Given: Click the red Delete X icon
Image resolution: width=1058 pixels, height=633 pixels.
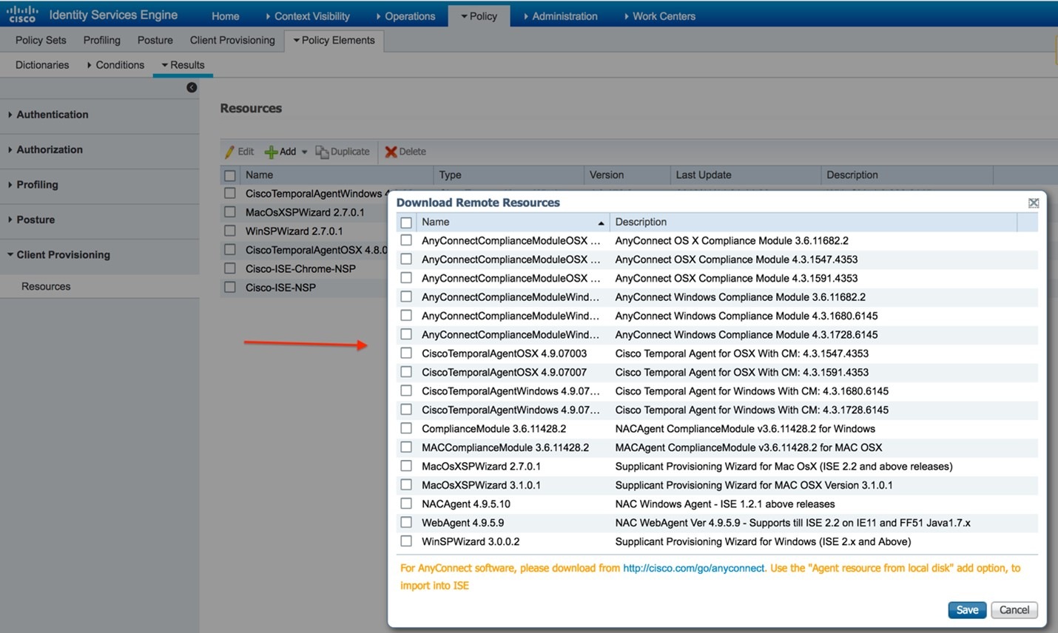Looking at the screenshot, I should [391, 152].
